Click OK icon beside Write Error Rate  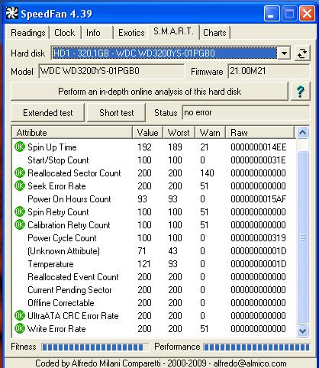[x=20, y=328]
